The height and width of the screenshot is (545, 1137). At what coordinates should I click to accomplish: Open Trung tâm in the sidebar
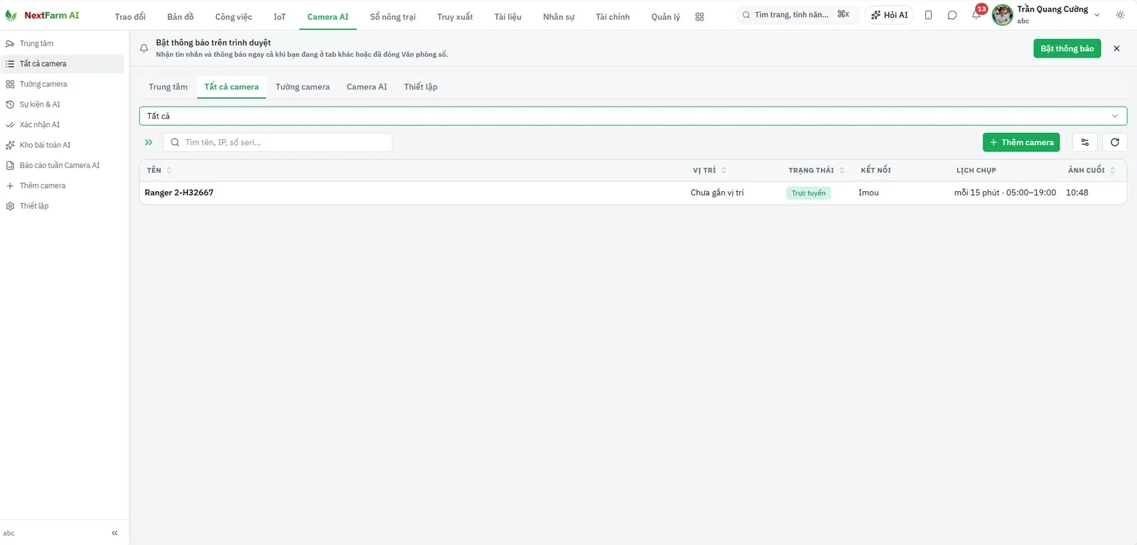(x=63, y=43)
